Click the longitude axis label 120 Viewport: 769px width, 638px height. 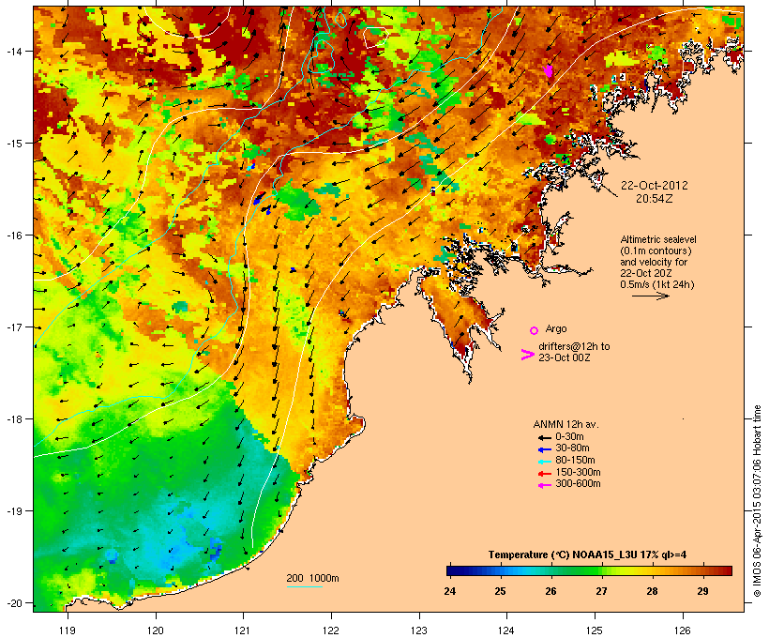point(156,630)
